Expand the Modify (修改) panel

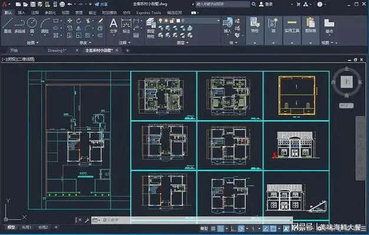(84, 42)
